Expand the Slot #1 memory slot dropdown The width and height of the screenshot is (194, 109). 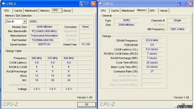point(25,21)
